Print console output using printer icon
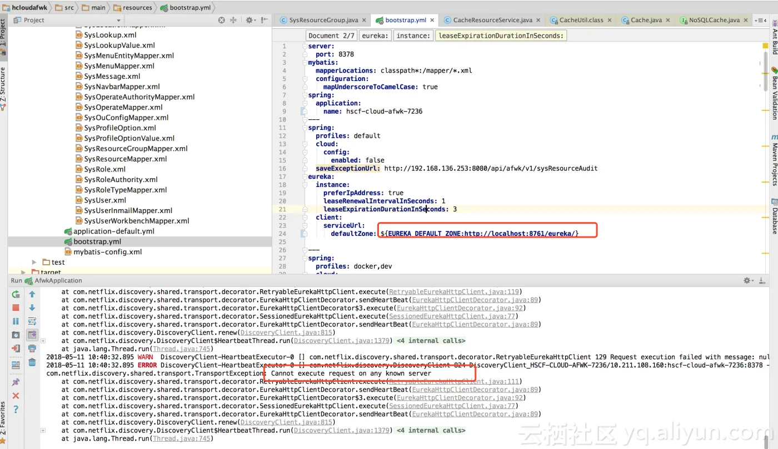 click(x=32, y=349)
